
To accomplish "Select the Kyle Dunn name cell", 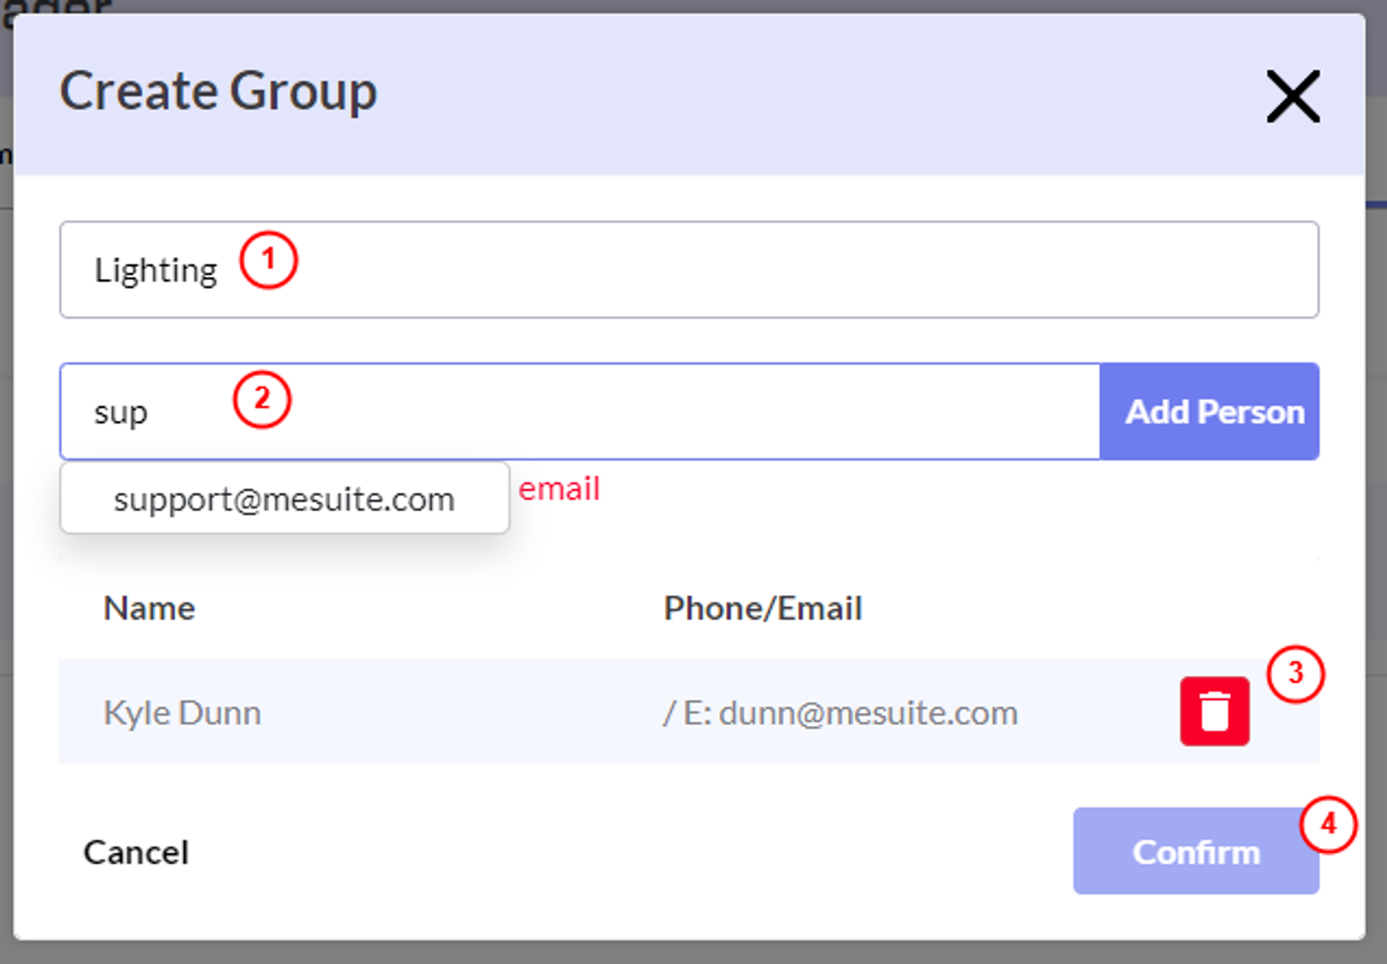I will pos(182,712).
